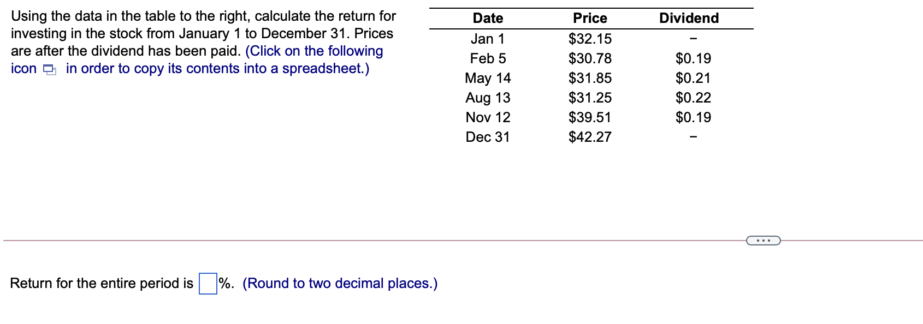
Task: Click the copy-to-spreadsheet icon
Action: pos(49,70)
